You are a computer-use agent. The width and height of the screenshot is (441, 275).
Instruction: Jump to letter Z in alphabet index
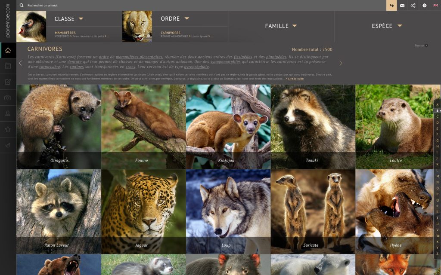click(438, 254)
